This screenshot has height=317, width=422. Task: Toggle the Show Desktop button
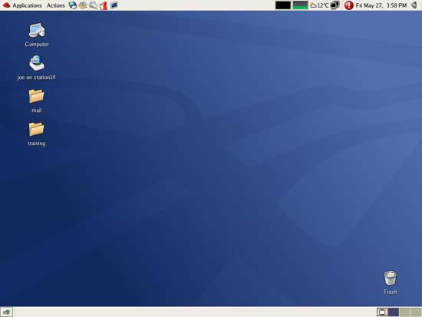point(6,312)
